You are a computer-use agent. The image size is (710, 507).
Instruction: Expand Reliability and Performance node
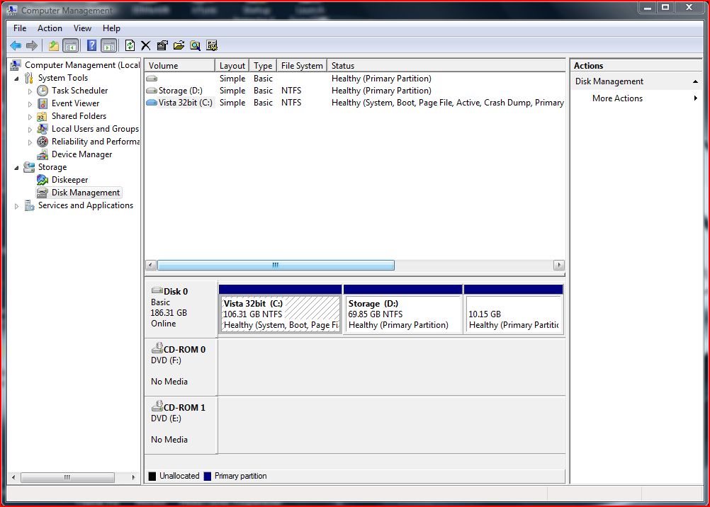30,142
